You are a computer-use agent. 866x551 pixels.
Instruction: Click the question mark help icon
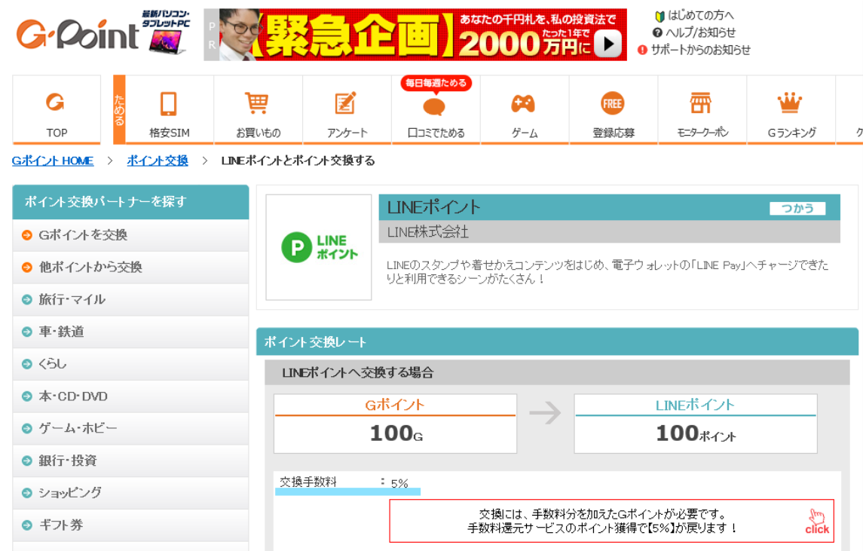pos(657,32)
